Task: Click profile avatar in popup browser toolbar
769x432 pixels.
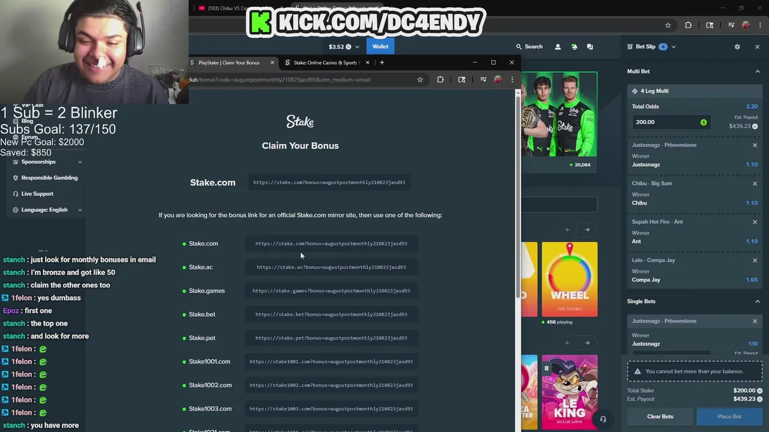Action: pyautogui.click(x=497, y=80)
